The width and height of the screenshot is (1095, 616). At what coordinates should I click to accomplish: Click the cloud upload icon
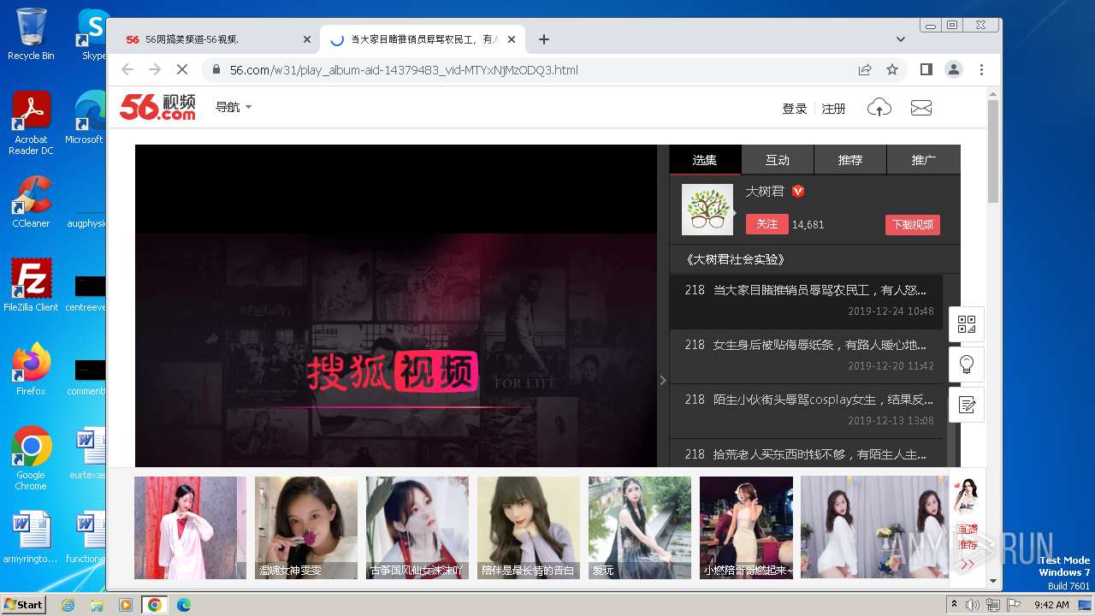click(879, 107)
